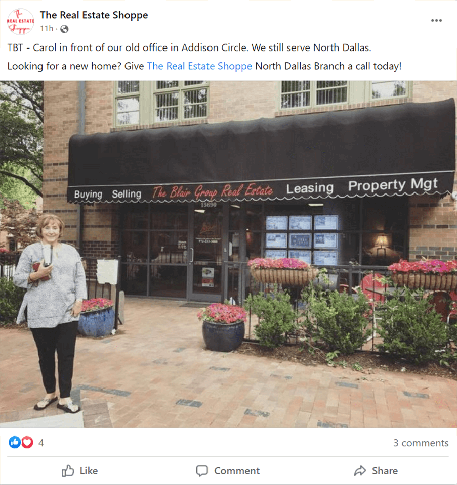Follow the blue Real Estate Shoppe mention link
457x485 pixels.
click(199, 66)
